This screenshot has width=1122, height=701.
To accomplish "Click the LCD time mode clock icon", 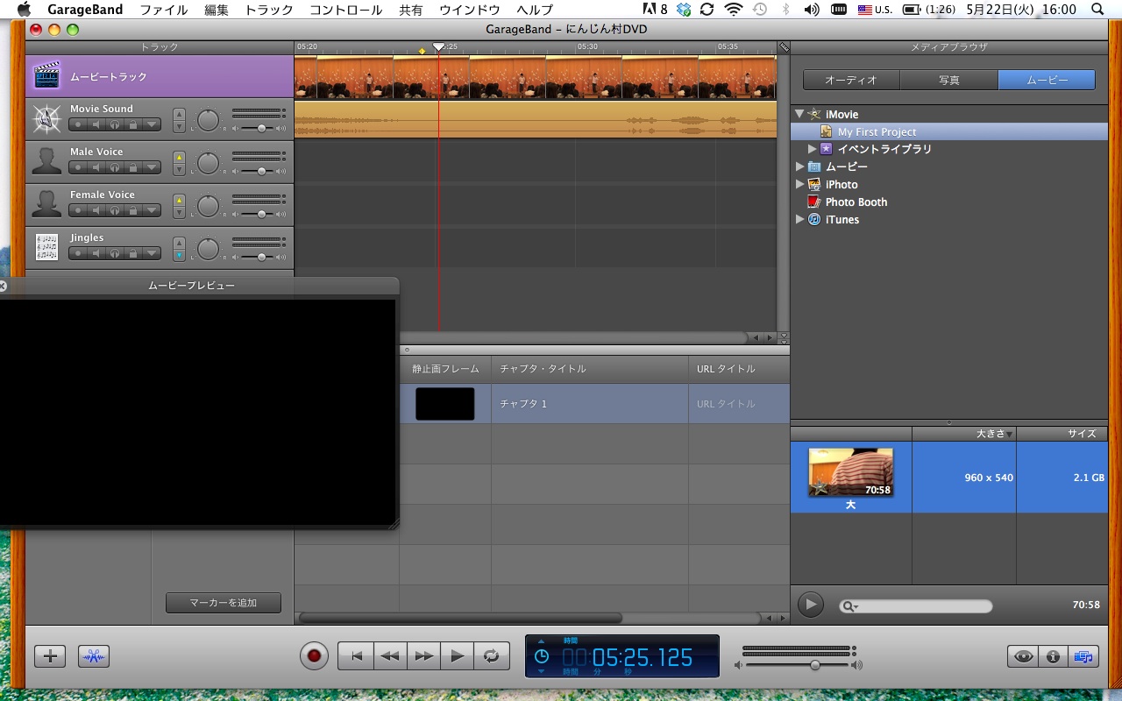I will pyautogui.click(x=542, y=656).
